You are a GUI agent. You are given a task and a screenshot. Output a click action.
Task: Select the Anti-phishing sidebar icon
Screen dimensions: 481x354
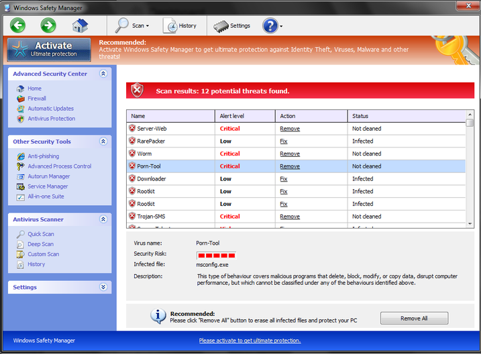click(21, 156)
